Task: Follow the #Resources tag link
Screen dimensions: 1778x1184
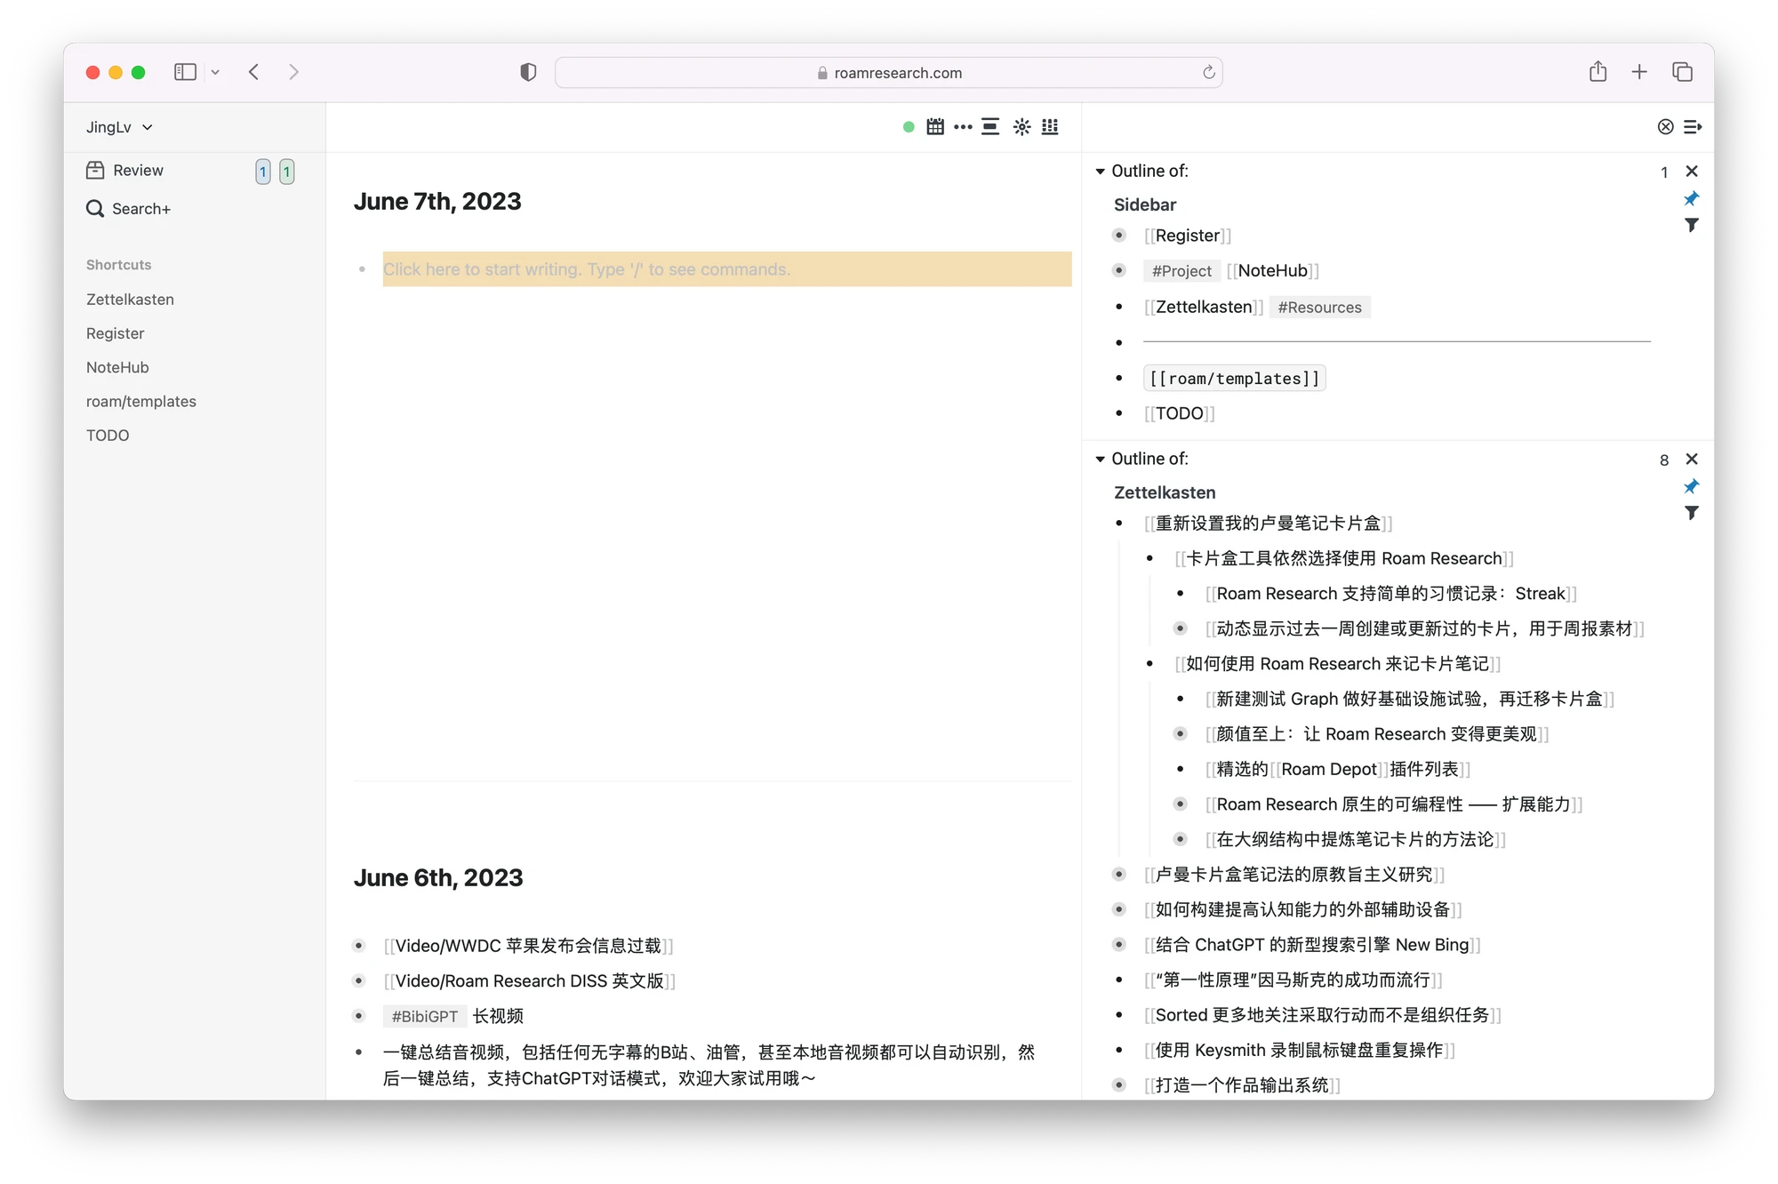Action: pos(1319,308)
